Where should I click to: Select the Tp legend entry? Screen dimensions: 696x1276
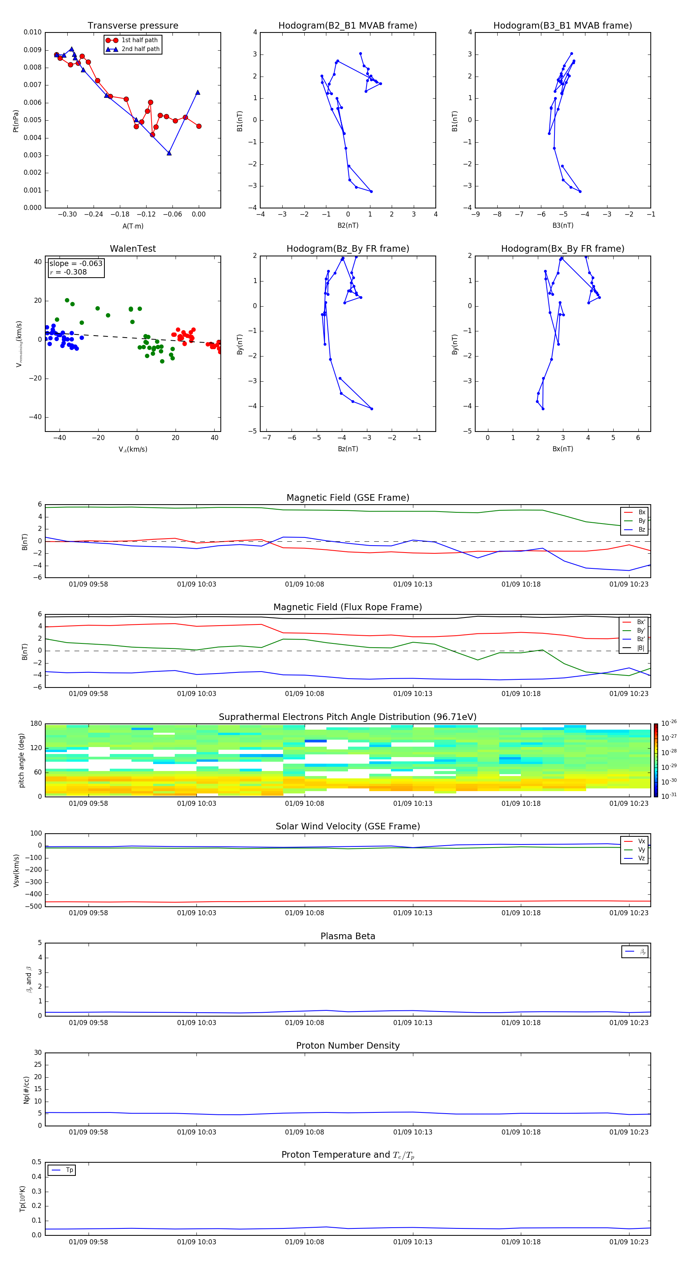pyautogui.click(x=62, y=1170)
